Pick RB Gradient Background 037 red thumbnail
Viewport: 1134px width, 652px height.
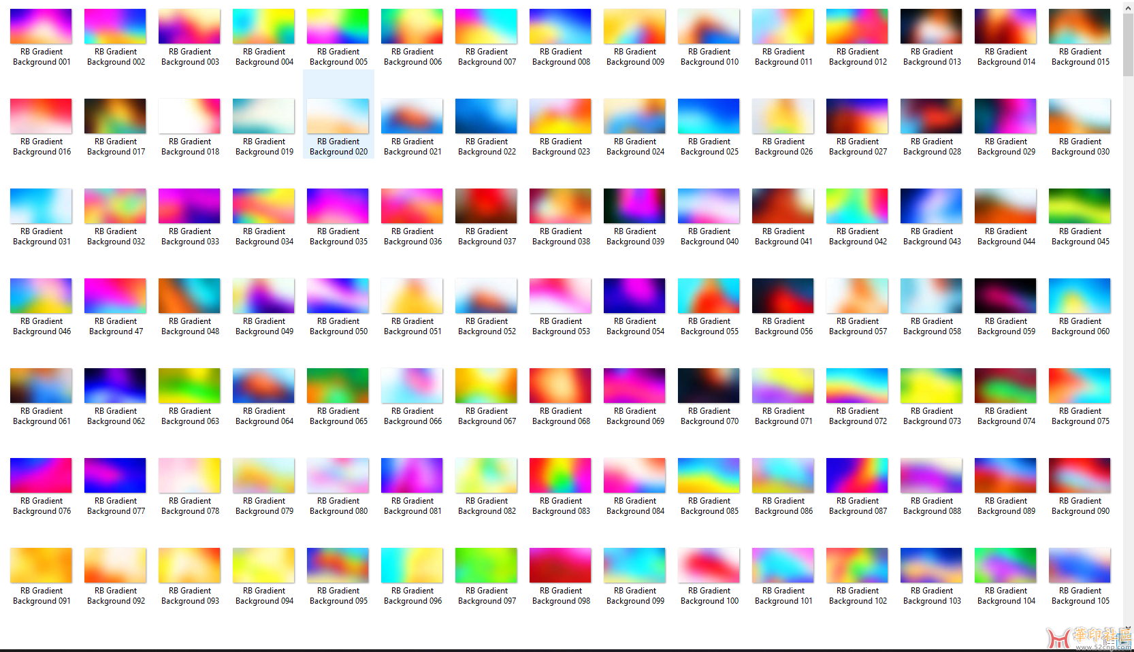click(486, 206)
